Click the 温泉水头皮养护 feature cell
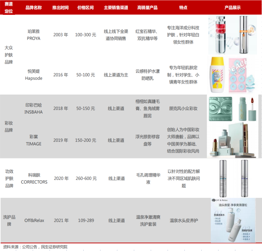262x251 pixels. point(184,220)
